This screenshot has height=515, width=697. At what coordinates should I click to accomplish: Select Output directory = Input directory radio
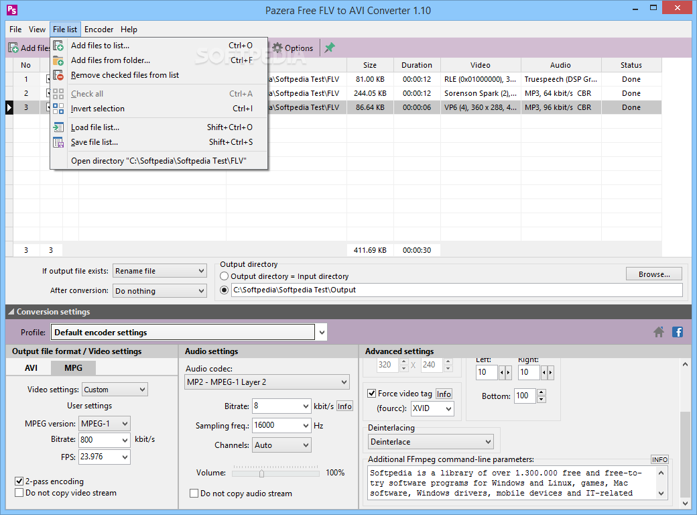[225, 276]
